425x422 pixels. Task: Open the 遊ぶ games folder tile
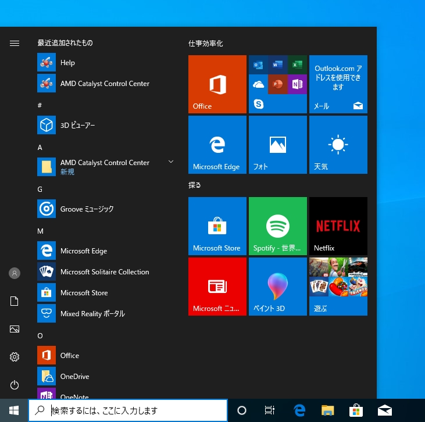point(338,287)
